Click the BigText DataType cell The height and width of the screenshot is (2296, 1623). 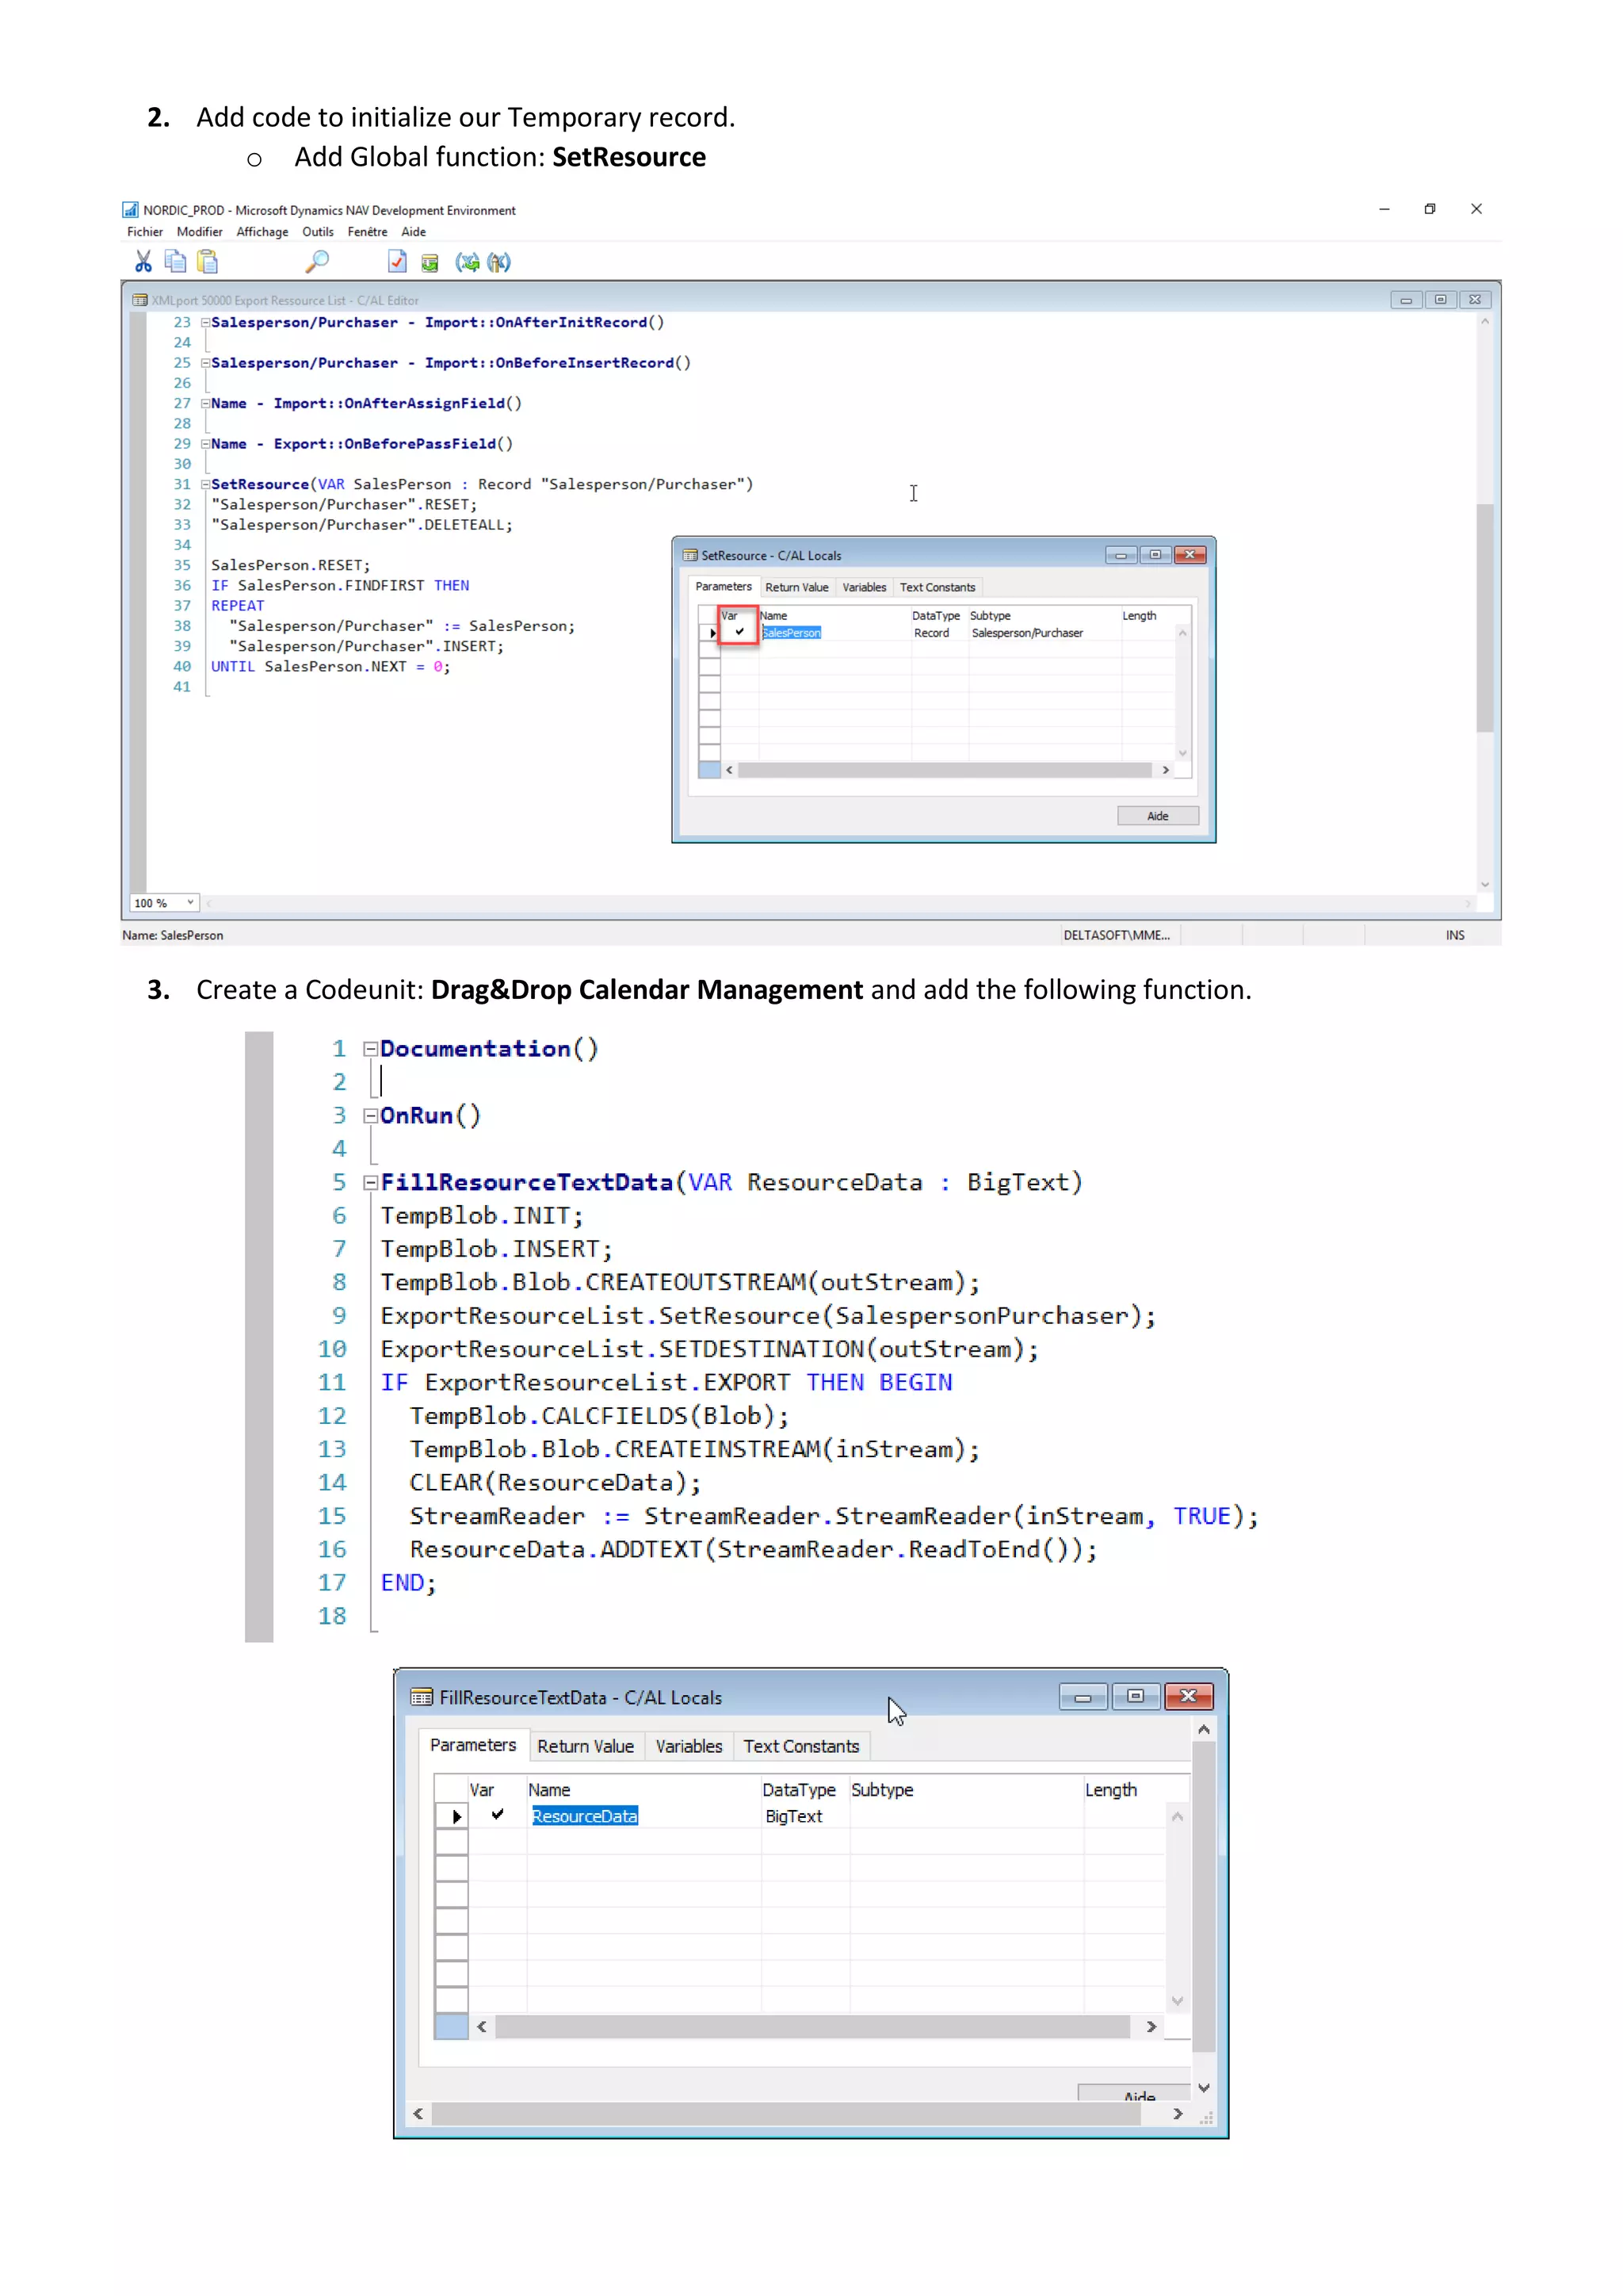(x=805, y=1816)
